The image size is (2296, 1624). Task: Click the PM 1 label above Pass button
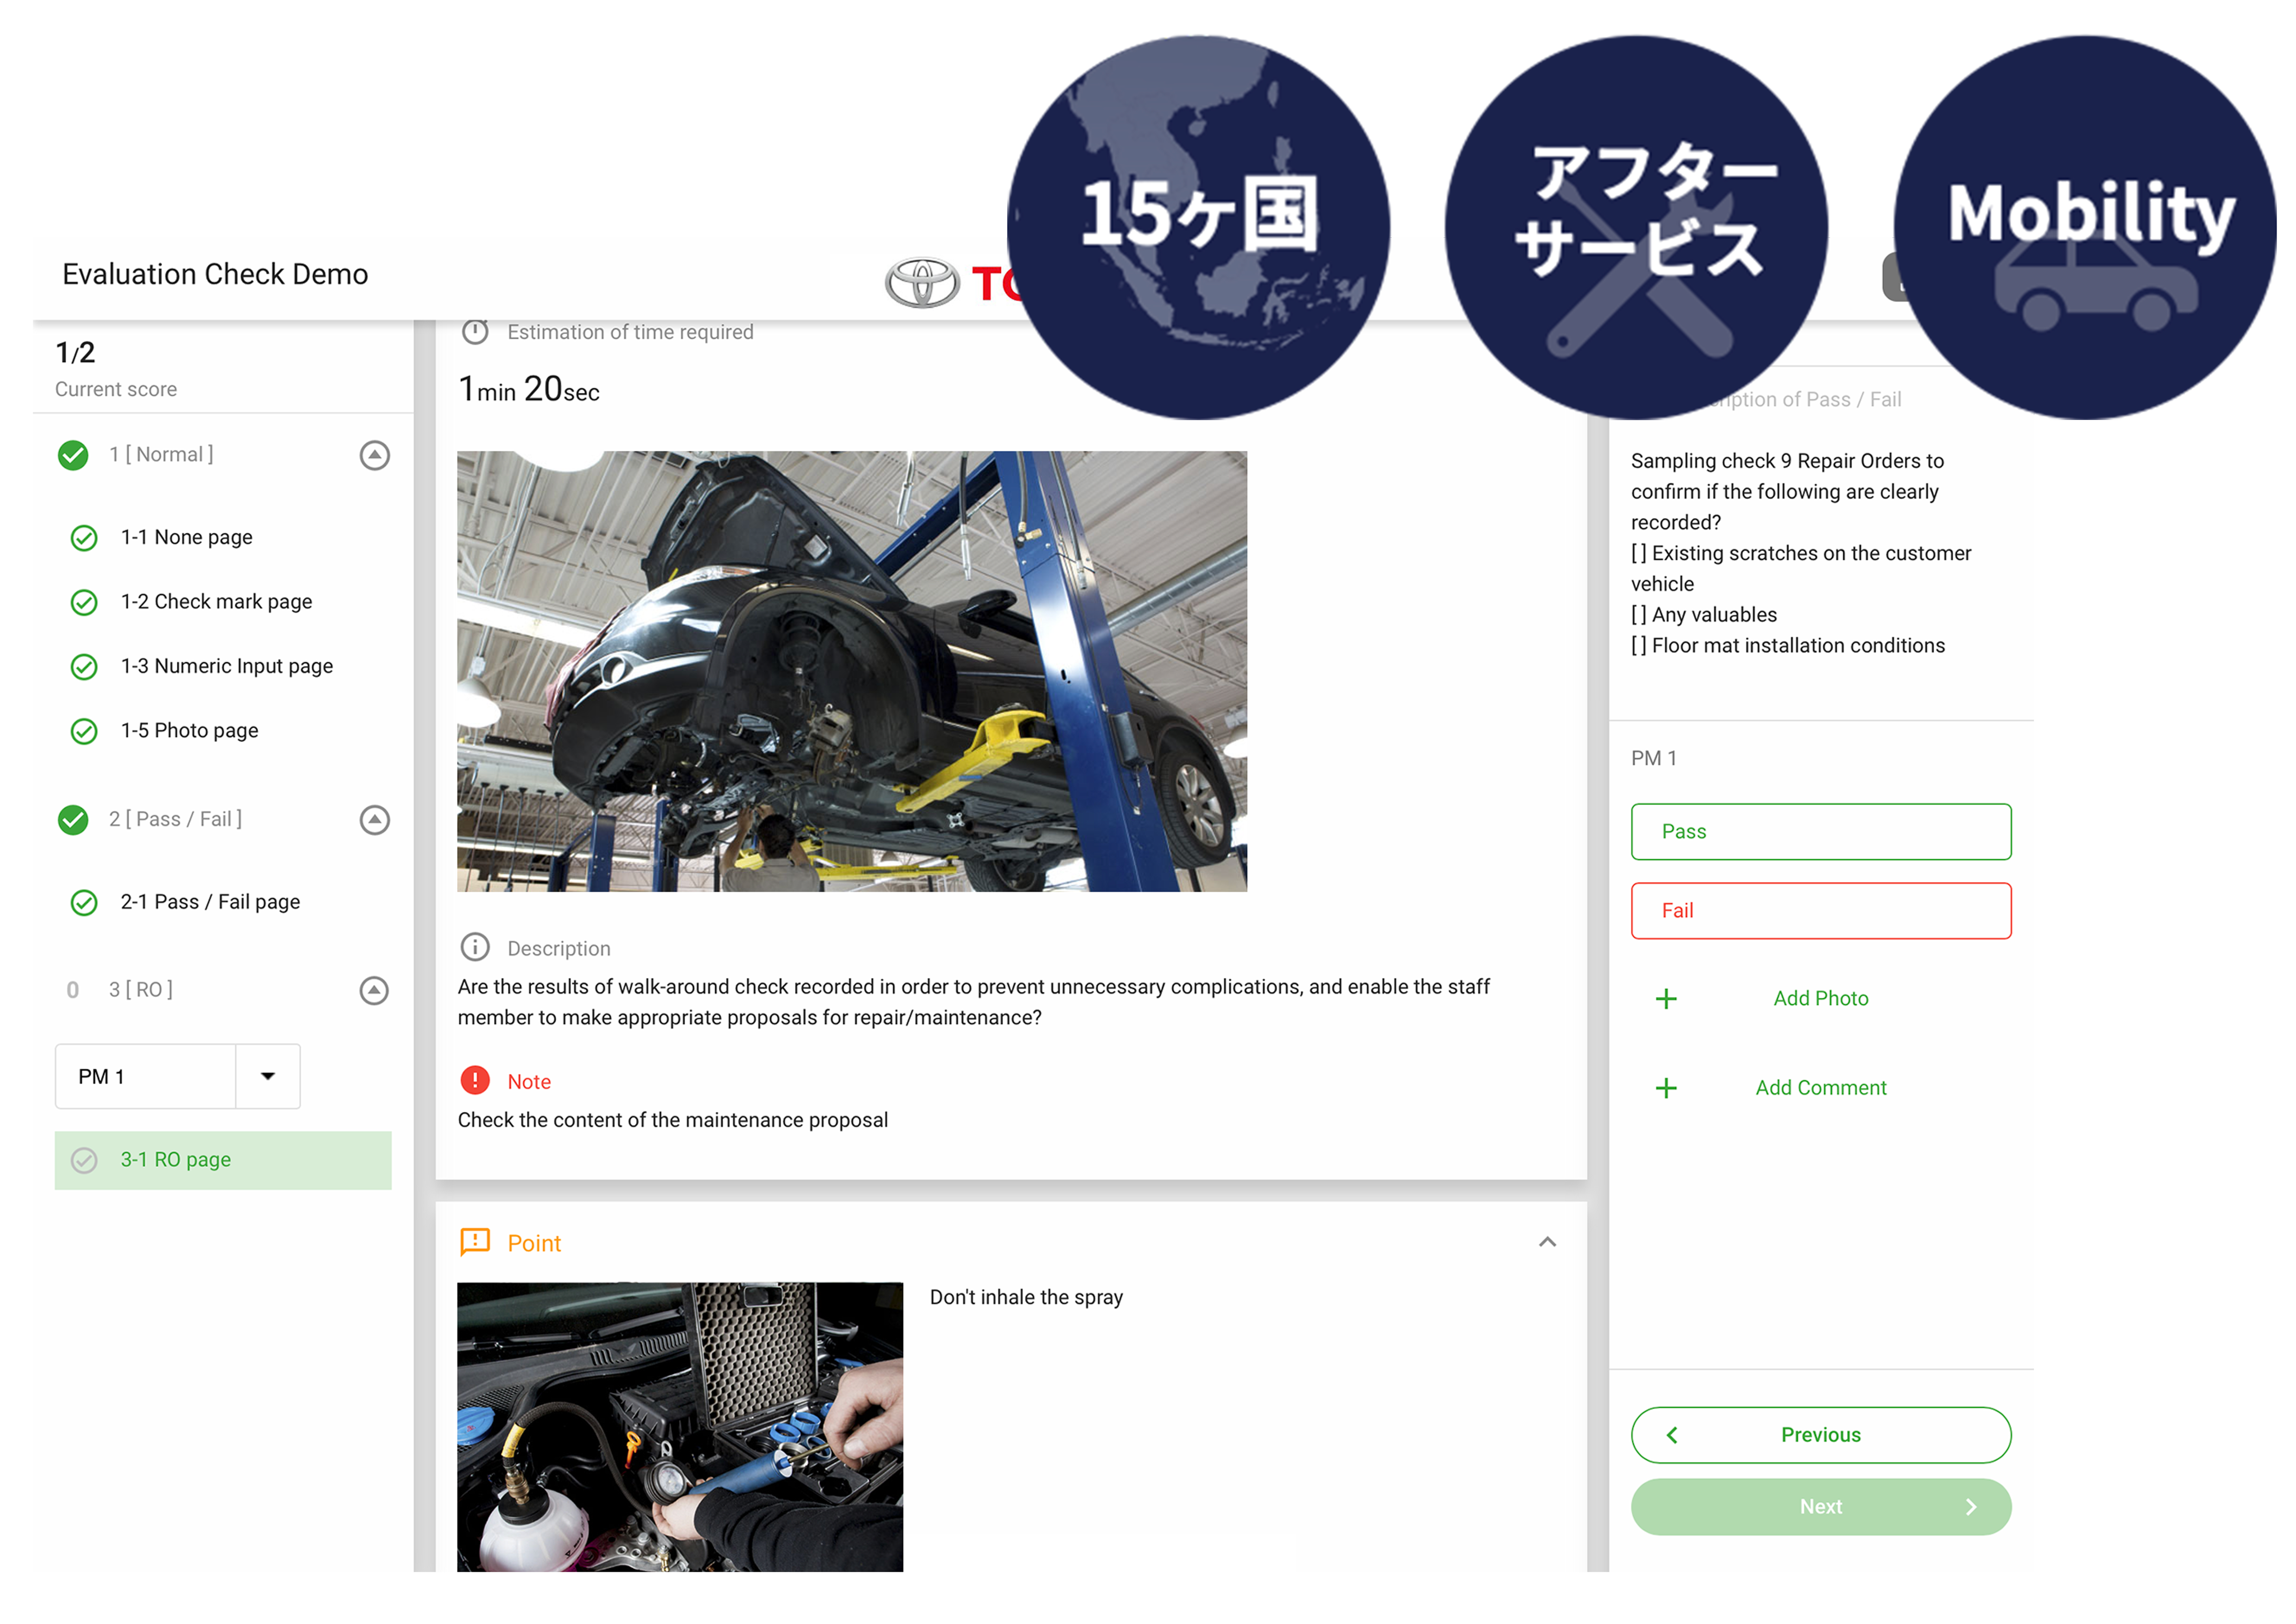pyautogui.click(x=1654, y=758)
